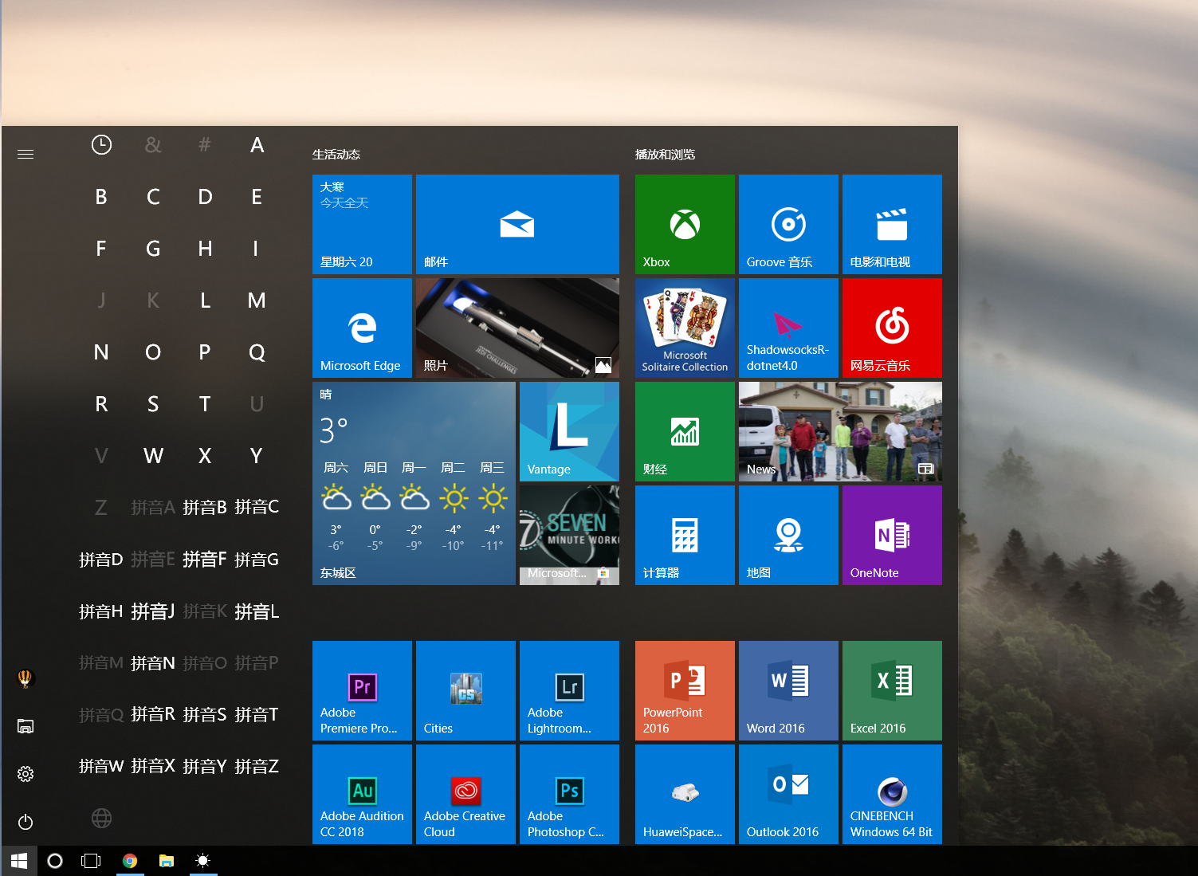
Task: Jump to the 拼音Z app group
Action: point(257,767)
